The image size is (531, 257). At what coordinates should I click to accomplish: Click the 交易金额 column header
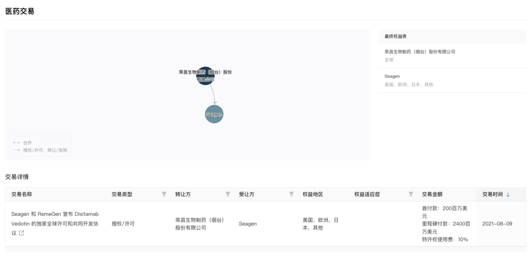point(432,194)
